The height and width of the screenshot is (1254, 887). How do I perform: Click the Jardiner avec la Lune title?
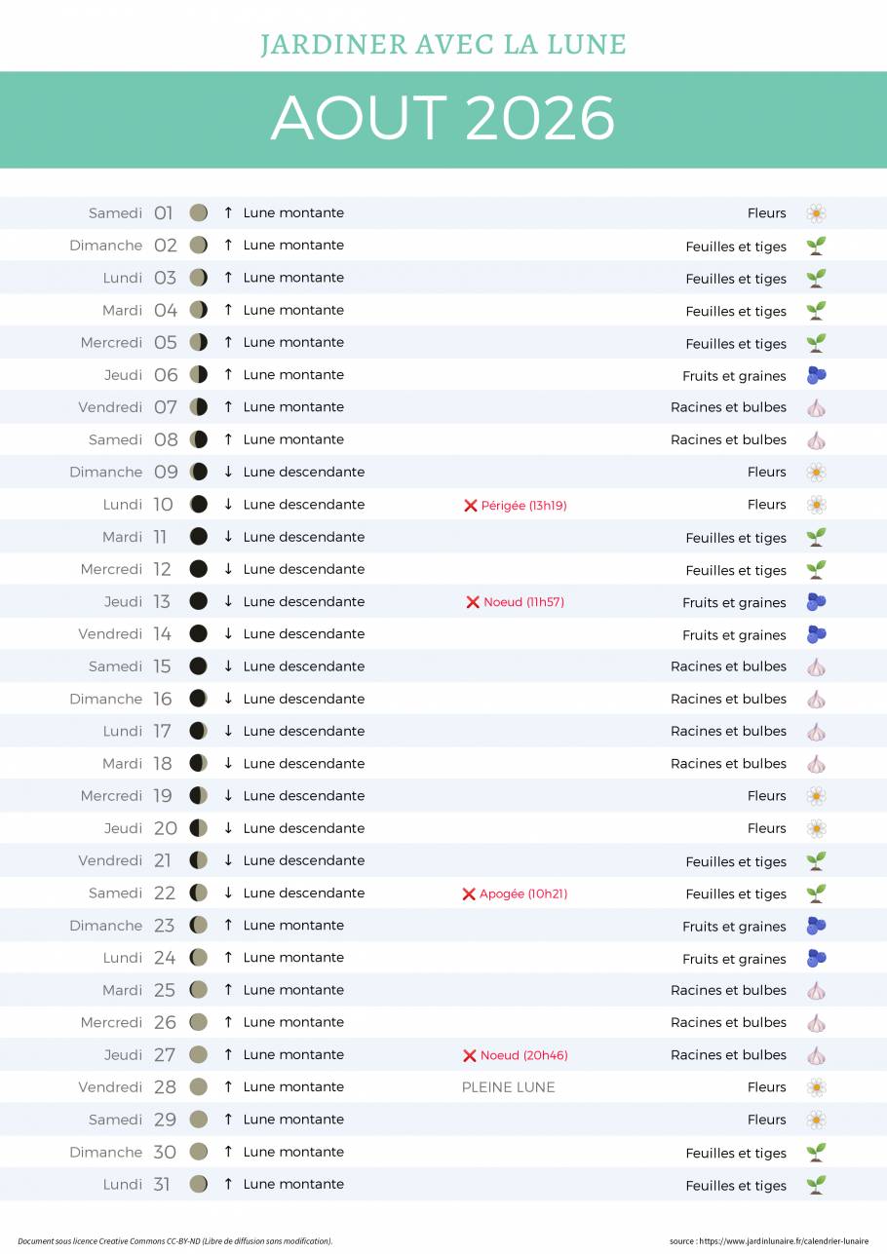coord(443,45)
